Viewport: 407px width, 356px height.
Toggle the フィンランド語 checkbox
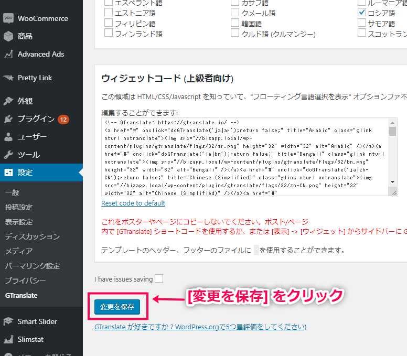109,33
